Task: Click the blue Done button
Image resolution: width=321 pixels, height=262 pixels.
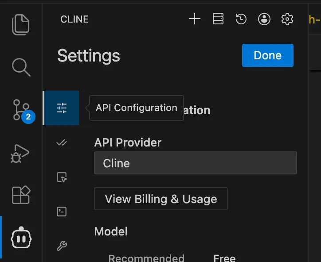Action: click(x=267, y=55)
